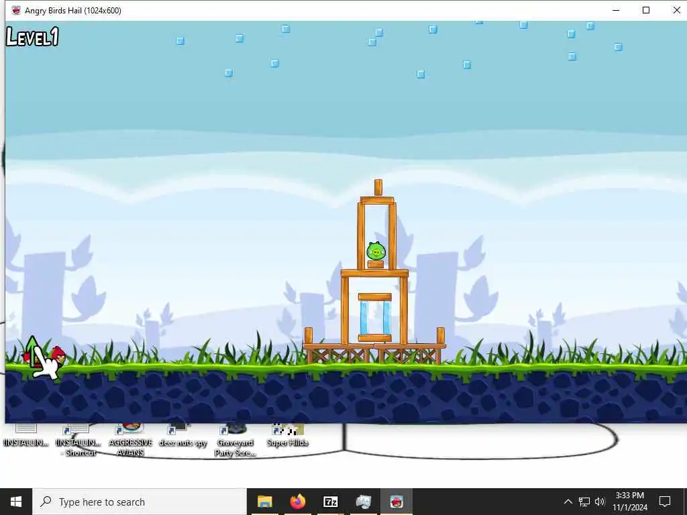Click the Type here to search box
The image size is (687, 515).
[x=140, y=502]
